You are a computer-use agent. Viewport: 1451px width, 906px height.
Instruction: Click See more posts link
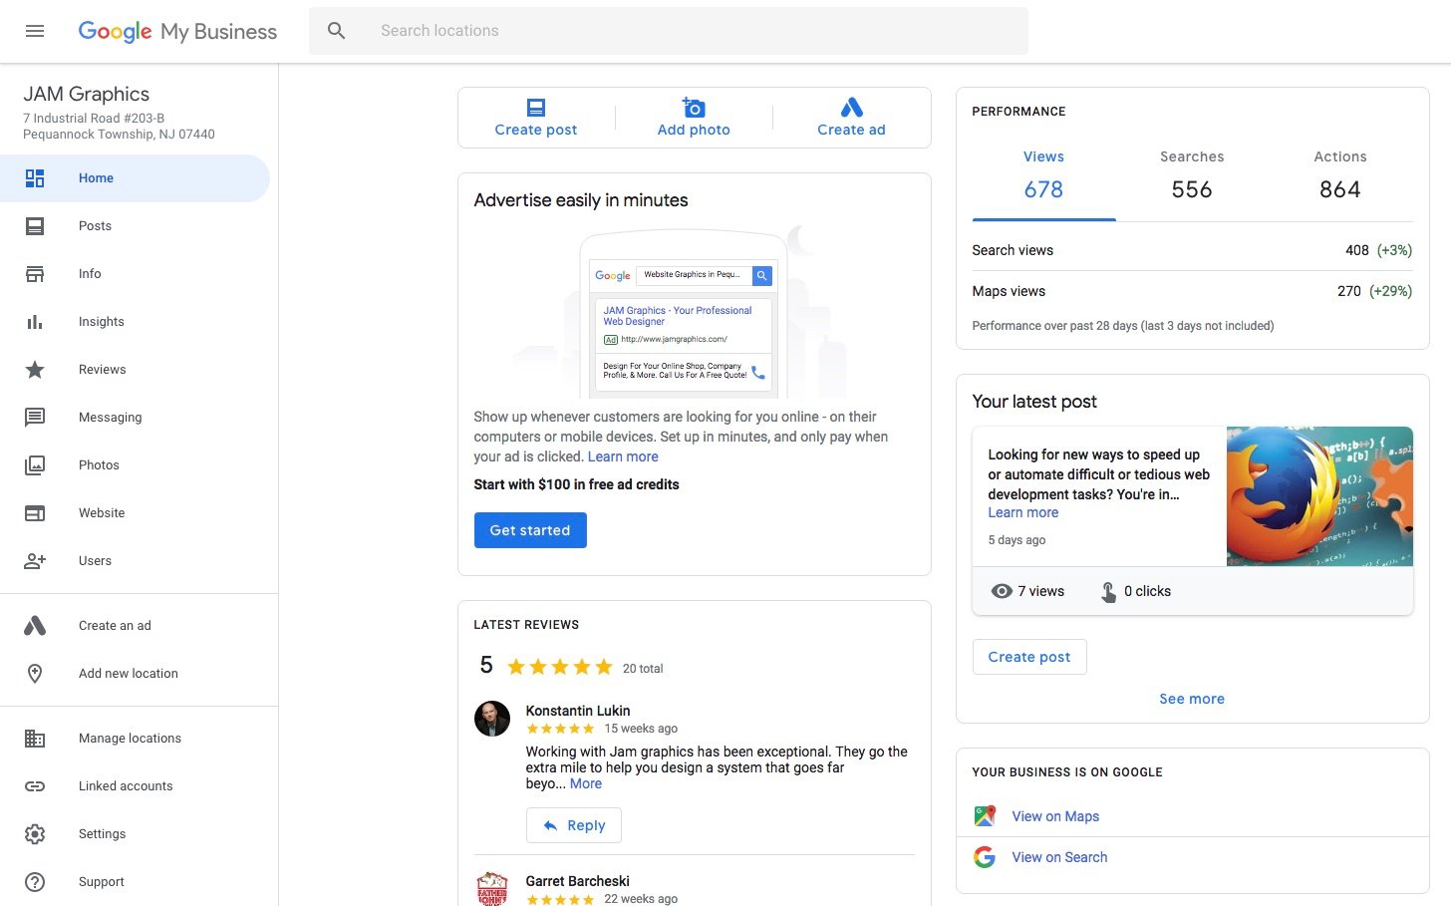tap(1192, 699)
